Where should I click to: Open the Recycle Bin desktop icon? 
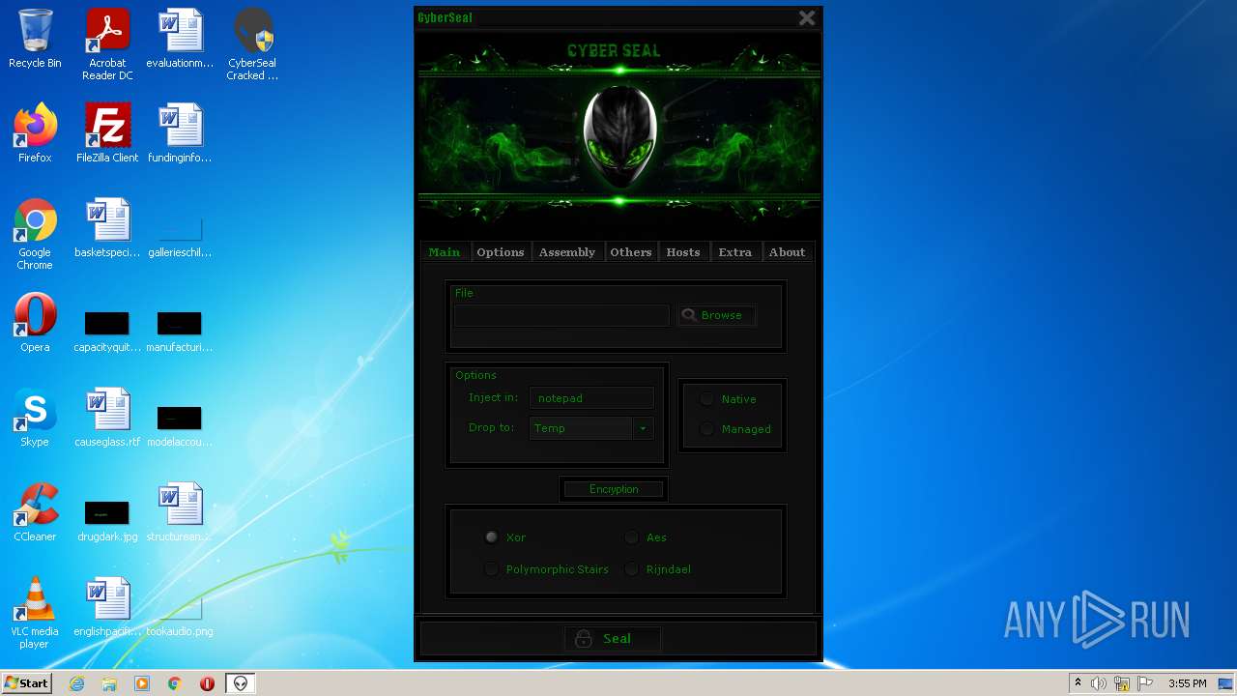coord(35,40)
